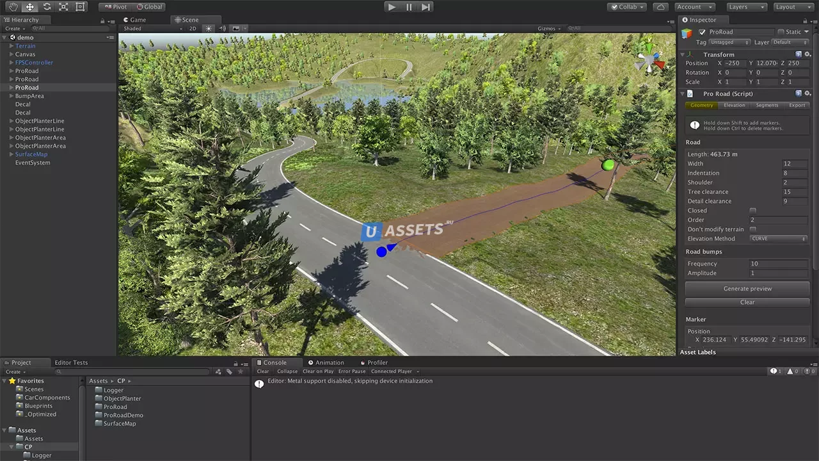819x461 pixels.
Task: Click the green road marker handle
Action: [608, 165]
